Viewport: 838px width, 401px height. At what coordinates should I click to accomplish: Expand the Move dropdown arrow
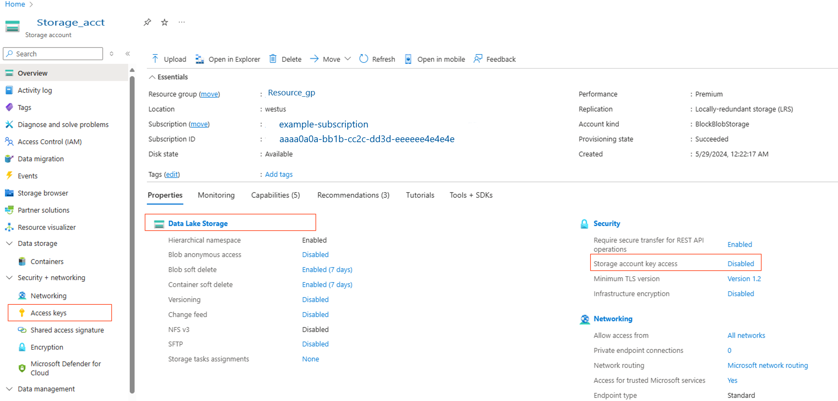[x=348, y=59]
